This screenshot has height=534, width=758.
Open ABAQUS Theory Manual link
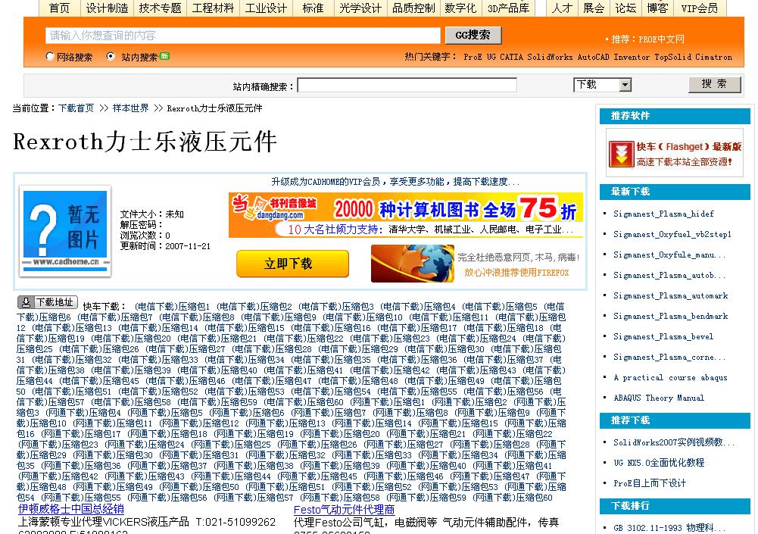coord(659,398)
